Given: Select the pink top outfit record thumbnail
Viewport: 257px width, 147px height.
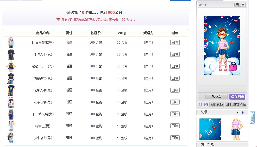Looking at the screenshot, I should (236, 129).
